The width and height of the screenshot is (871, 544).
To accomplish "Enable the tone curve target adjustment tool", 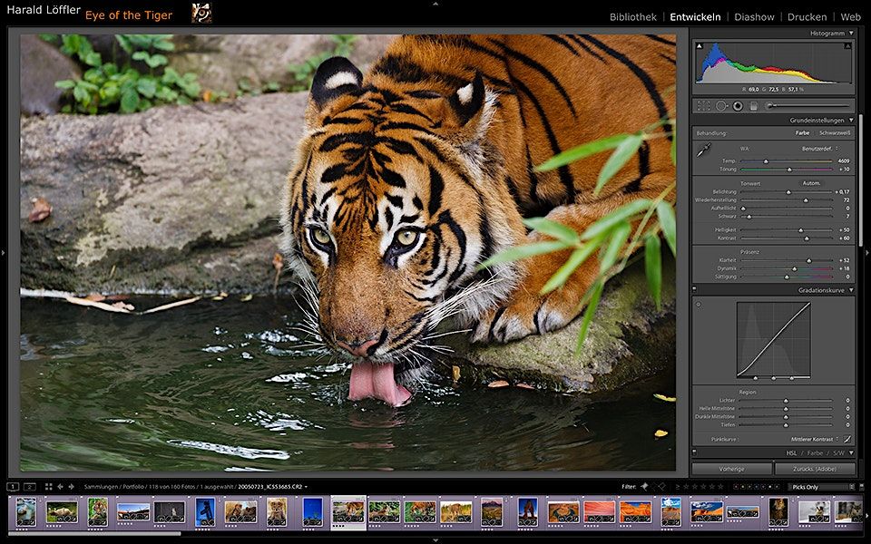I will [x=699, y=305].
